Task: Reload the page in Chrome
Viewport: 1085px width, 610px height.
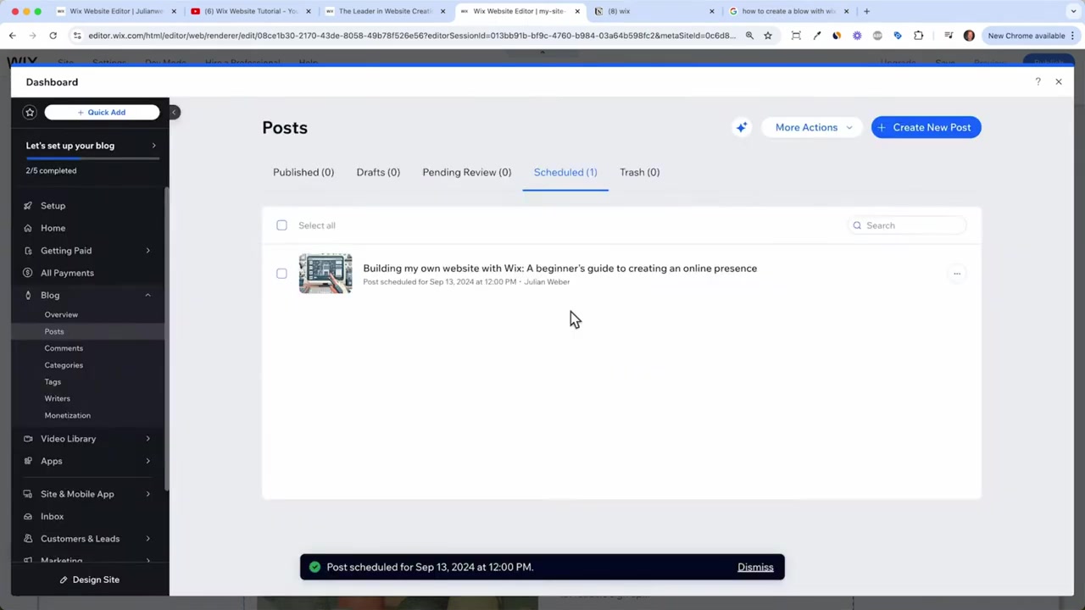Action: click(x=53, y=36)
